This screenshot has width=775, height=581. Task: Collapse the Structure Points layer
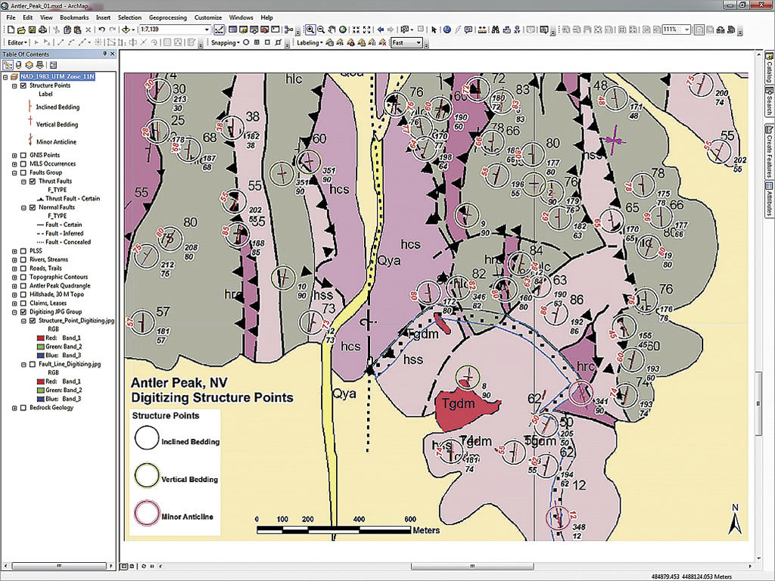(x=14, y=85)
